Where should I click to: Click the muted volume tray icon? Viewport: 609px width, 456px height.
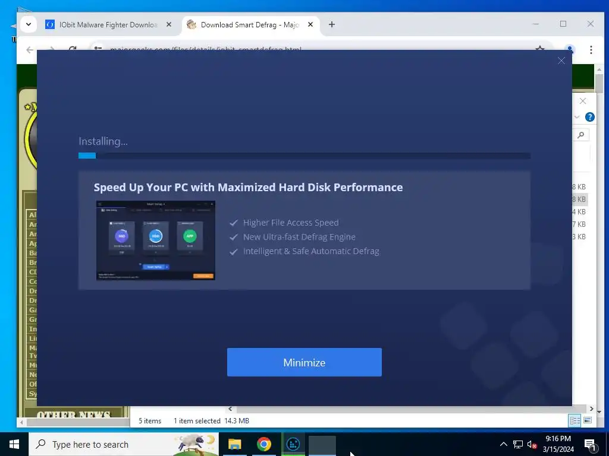click(532, 444)
